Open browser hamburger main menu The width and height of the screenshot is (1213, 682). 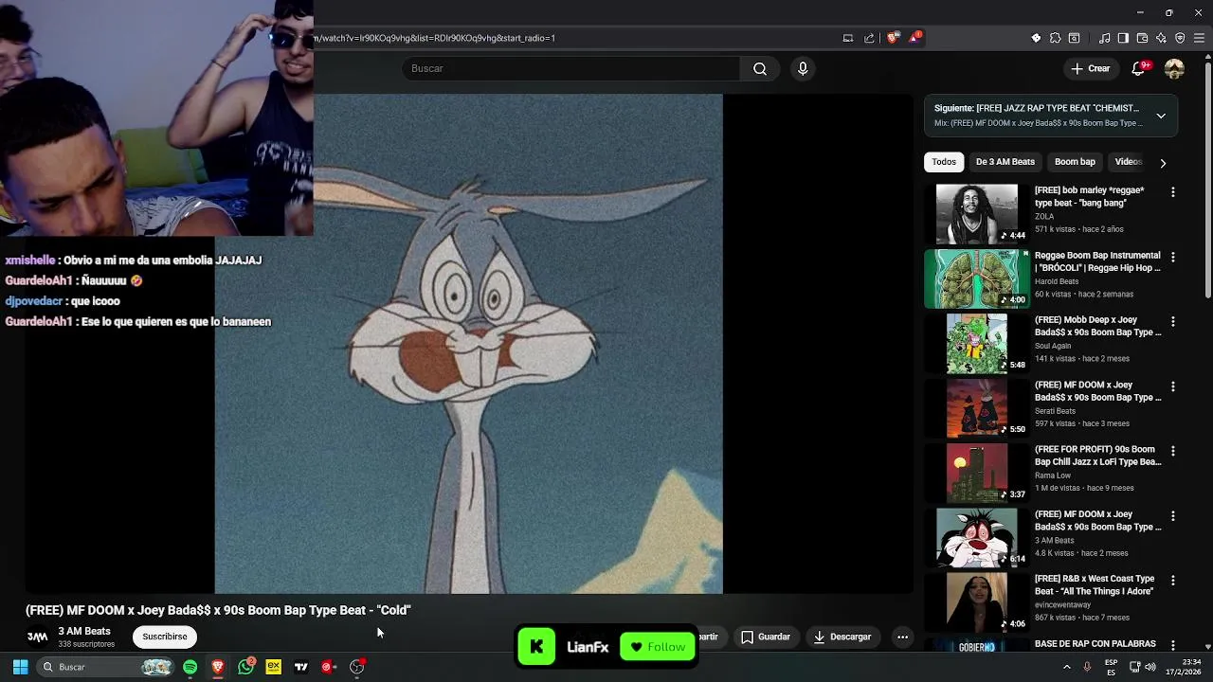1199,38
